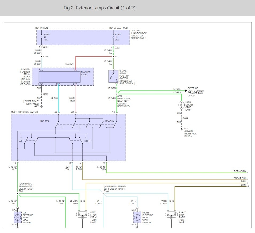
Task: Click the HAZARD label in multi-function switch
Action: point(109,121)
